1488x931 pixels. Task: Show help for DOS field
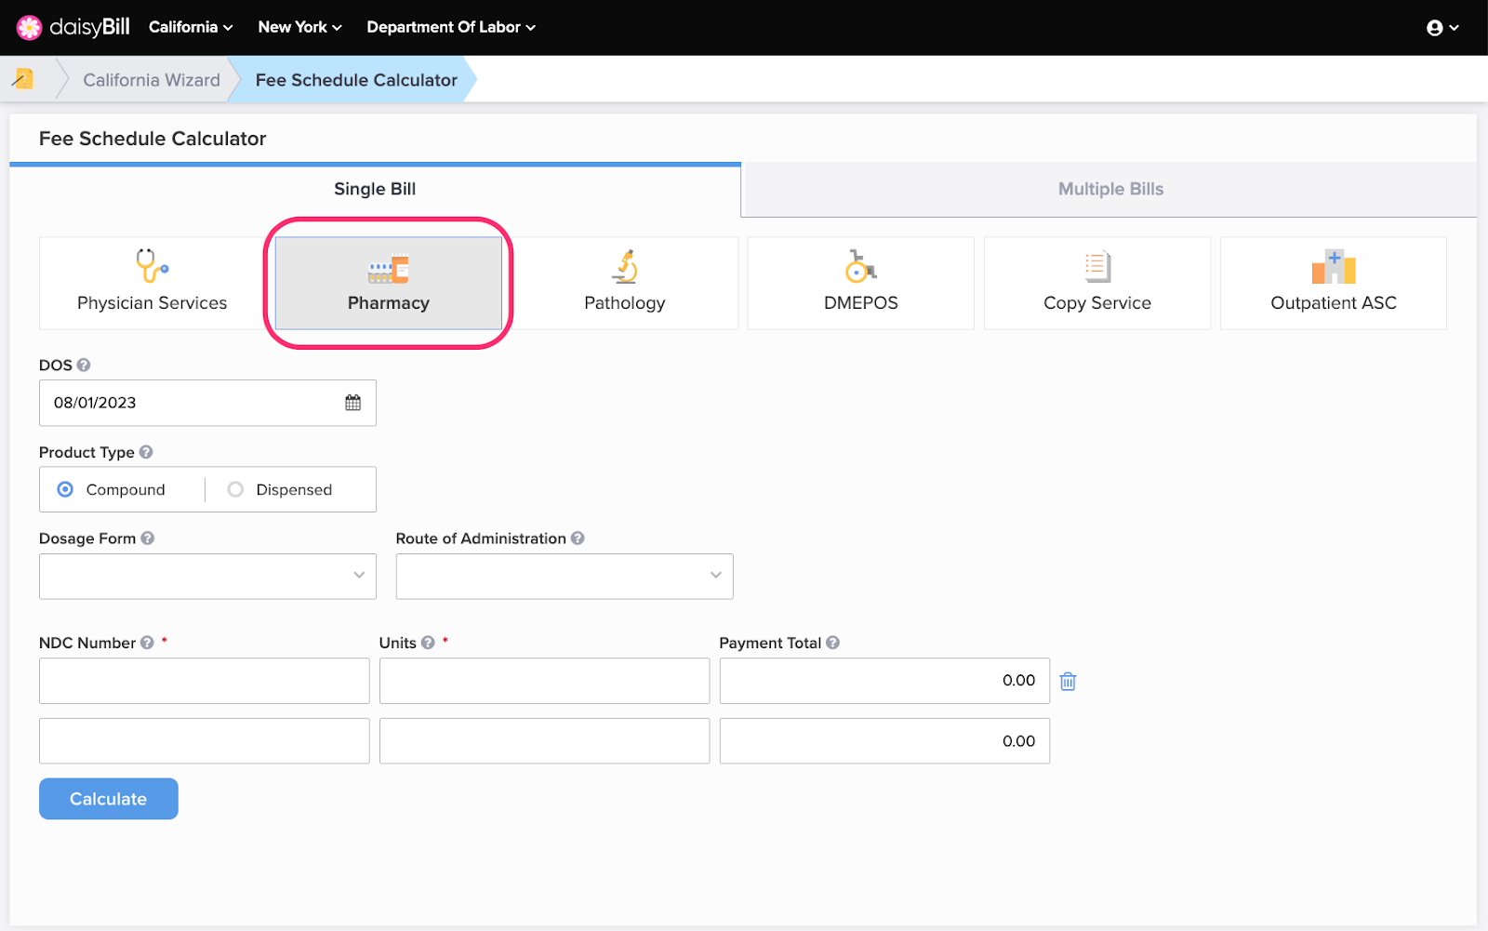click(x=84, y=365)
